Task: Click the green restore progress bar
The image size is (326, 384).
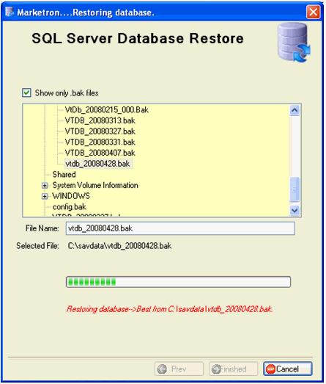Action: click(179, 282)
